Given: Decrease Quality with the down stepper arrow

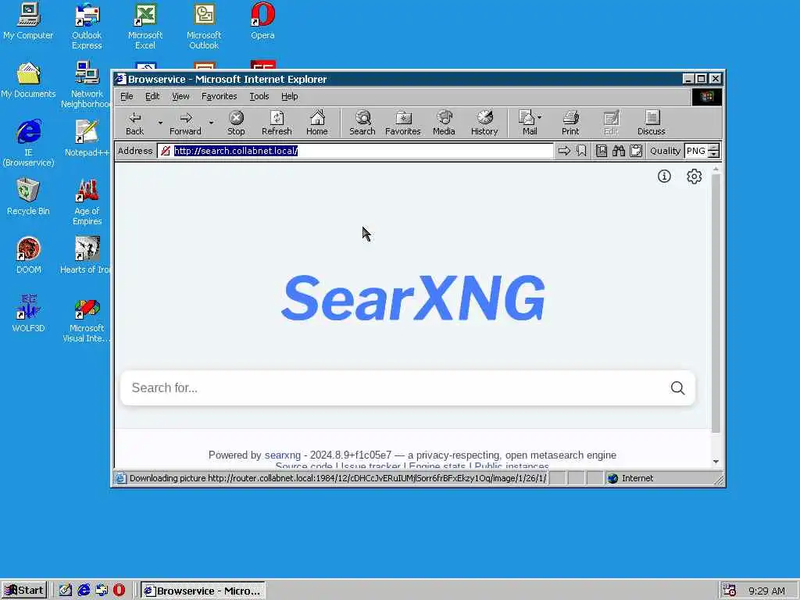Looking at the screenshot, I should click(x=714, y=155).
